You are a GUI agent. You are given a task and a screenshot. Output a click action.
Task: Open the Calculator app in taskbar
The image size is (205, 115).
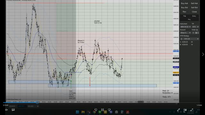(122, 112)
